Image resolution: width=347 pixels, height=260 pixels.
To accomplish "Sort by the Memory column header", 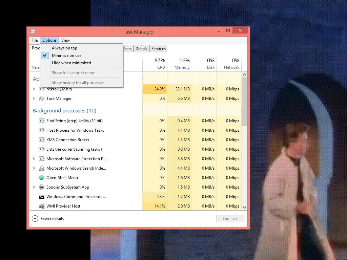I will [x=180, y=64].
